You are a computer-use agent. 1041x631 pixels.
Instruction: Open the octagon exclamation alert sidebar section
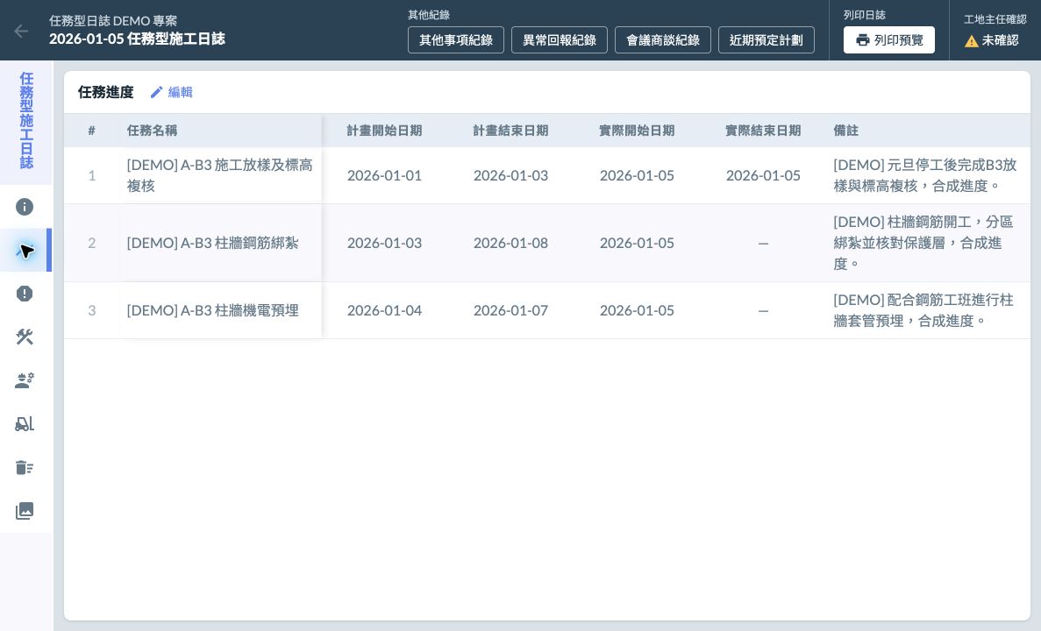tap(25, 294)
